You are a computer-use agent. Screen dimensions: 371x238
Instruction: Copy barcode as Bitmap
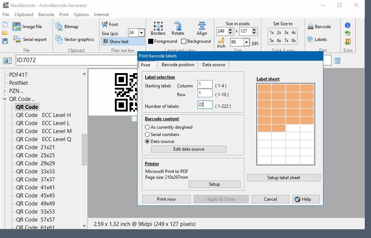point(67,26)
